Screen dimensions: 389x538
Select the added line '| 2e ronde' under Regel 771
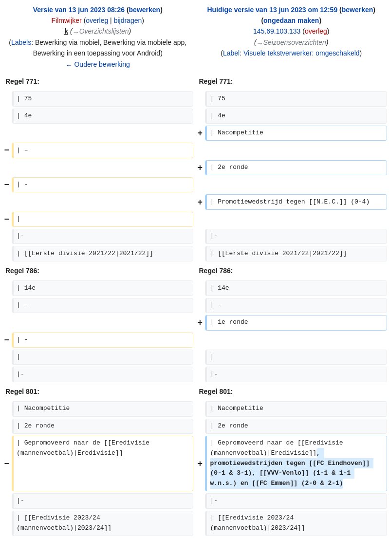(296, 168)
